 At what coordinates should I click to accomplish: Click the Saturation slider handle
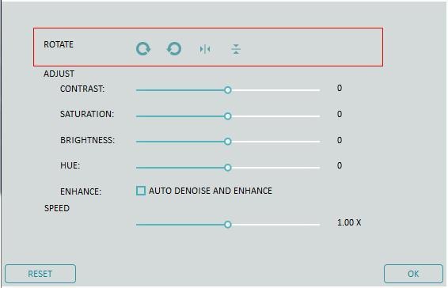(x=227, y=116)
